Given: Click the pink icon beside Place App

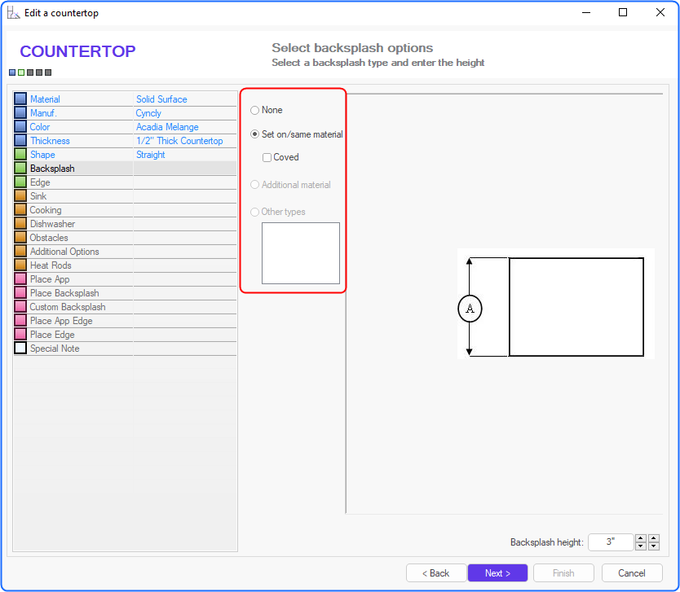Looking at the screenshot, I should (20, 279).
